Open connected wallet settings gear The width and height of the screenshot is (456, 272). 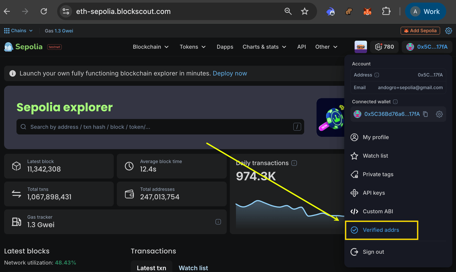(x=439, y=114)
